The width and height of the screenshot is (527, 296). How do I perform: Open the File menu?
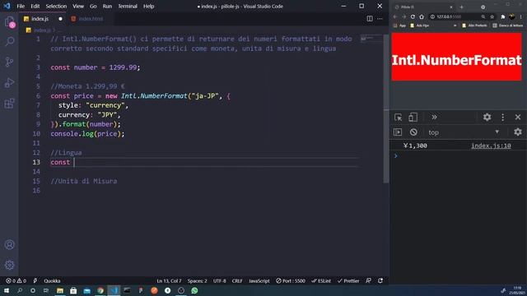tap(21, 6)
